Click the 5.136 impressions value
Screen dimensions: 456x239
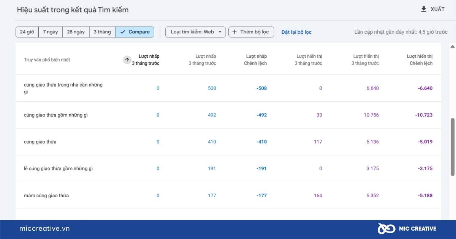click(x=372, y=142)
